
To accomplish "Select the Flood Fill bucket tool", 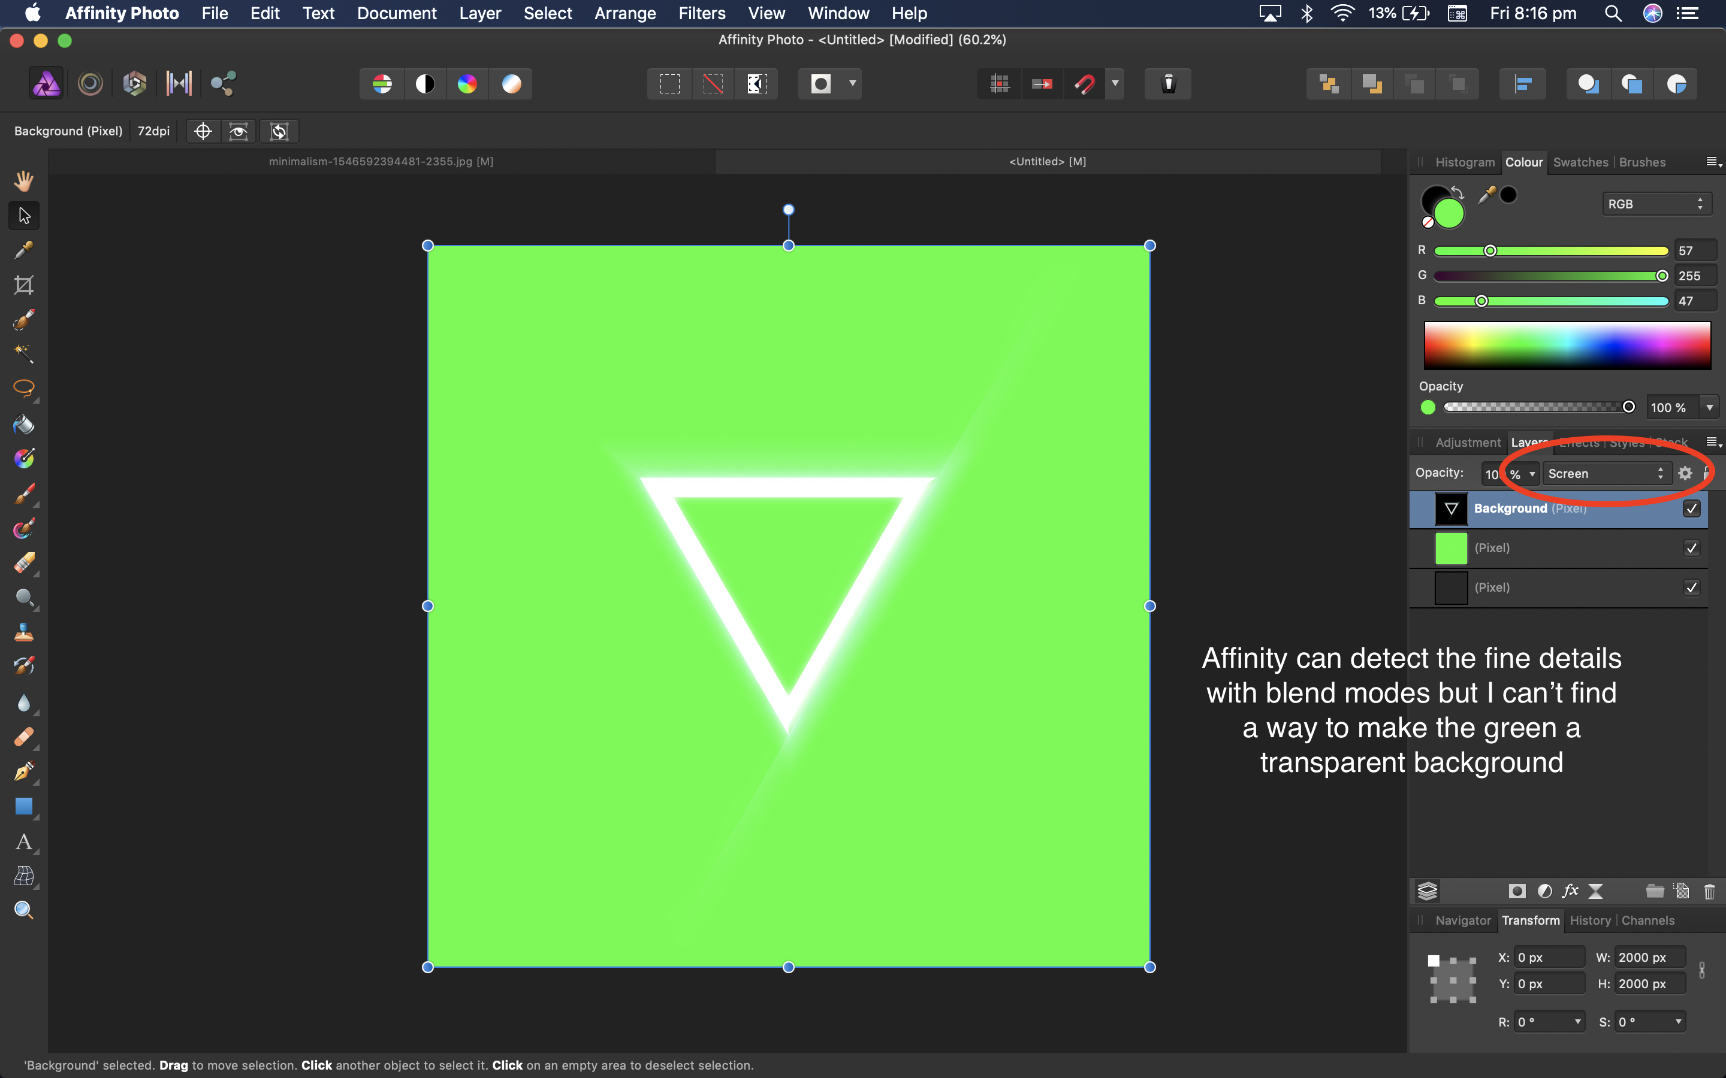I will pos(23,424).
